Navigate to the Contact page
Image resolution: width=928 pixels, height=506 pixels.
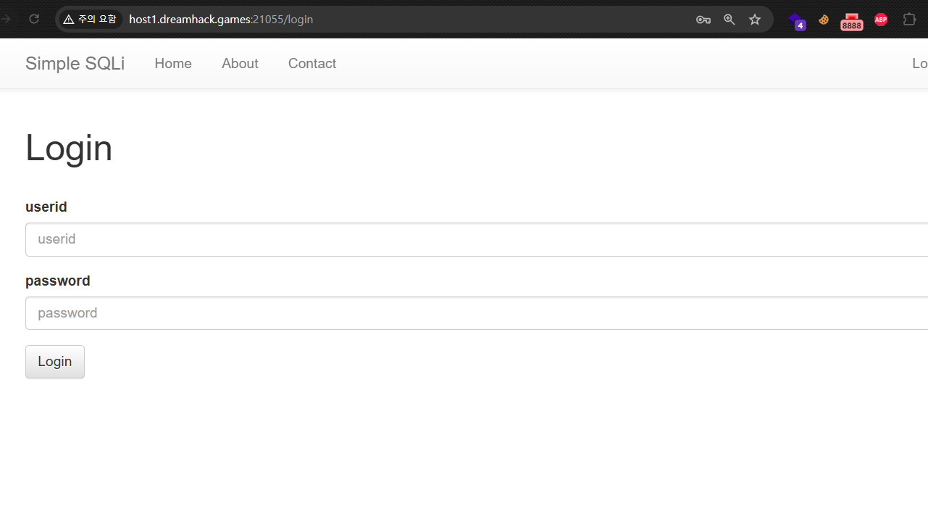tap(312, 64)
